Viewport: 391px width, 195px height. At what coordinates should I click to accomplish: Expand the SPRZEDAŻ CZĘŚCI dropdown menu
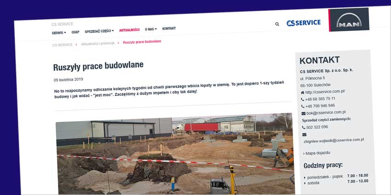click(x=99, y=31)
